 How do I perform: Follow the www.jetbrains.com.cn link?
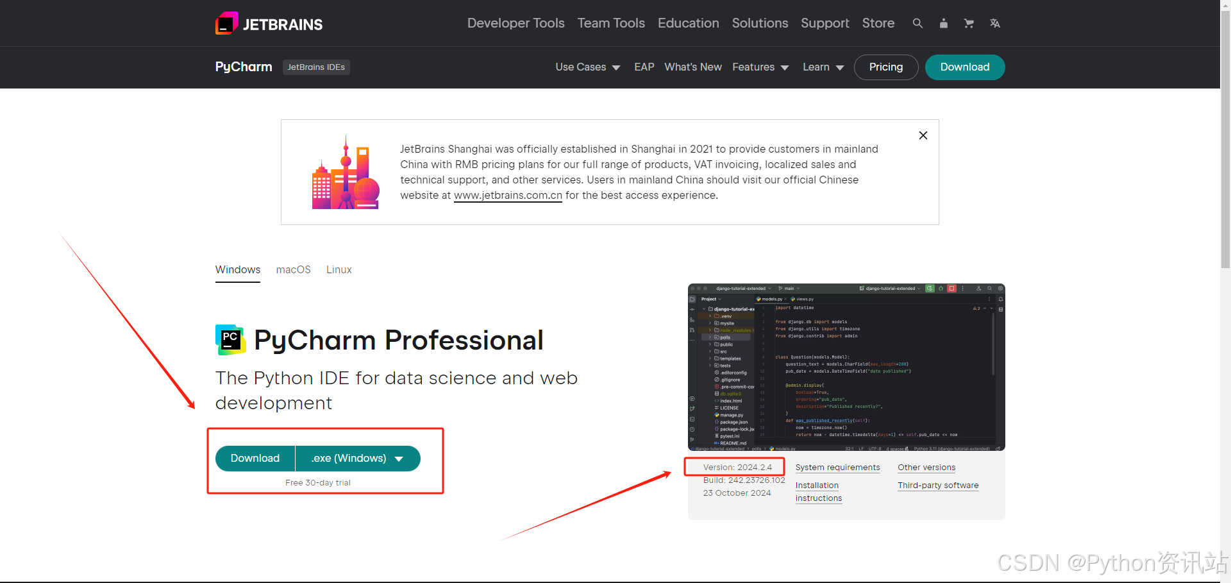[x=508, y=195]
